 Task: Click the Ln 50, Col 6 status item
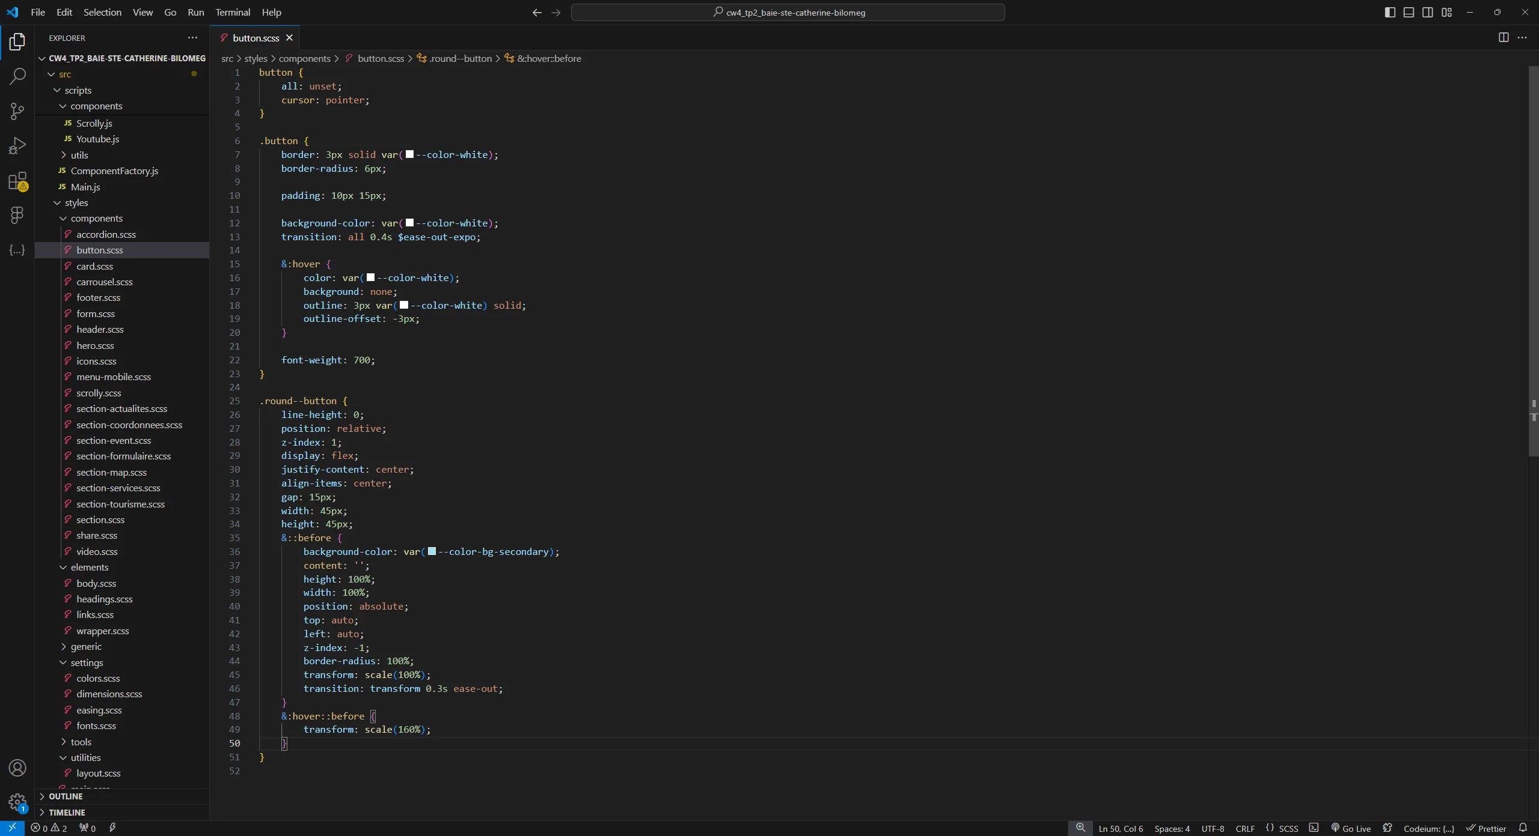point(1121,828)
